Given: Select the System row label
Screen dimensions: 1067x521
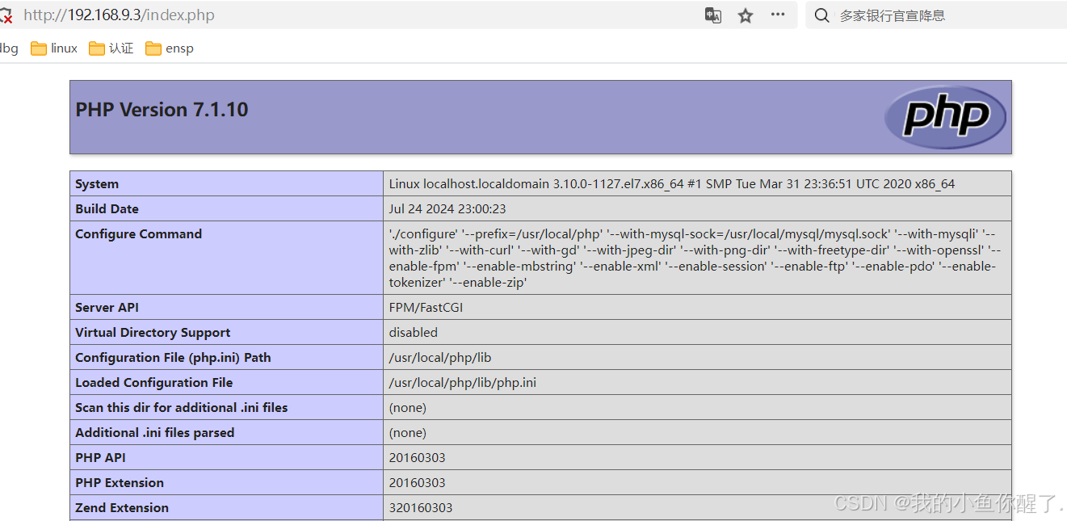Looking at the screenshot, I should pos(97,184).
